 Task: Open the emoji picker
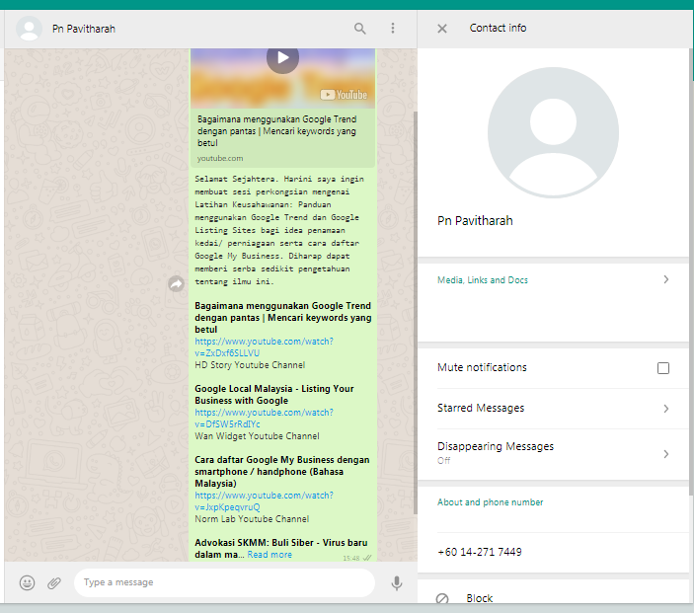click(x=27, y=582)
